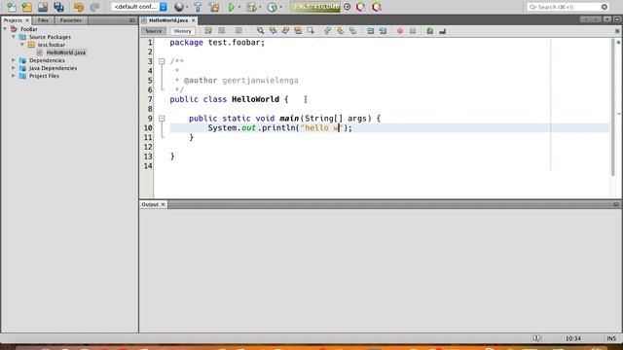Image resolution: width=623 pixels, height=350 pixels.
Task: Click the editor vertical scrollbar
Action: click(x=613, y=107)
